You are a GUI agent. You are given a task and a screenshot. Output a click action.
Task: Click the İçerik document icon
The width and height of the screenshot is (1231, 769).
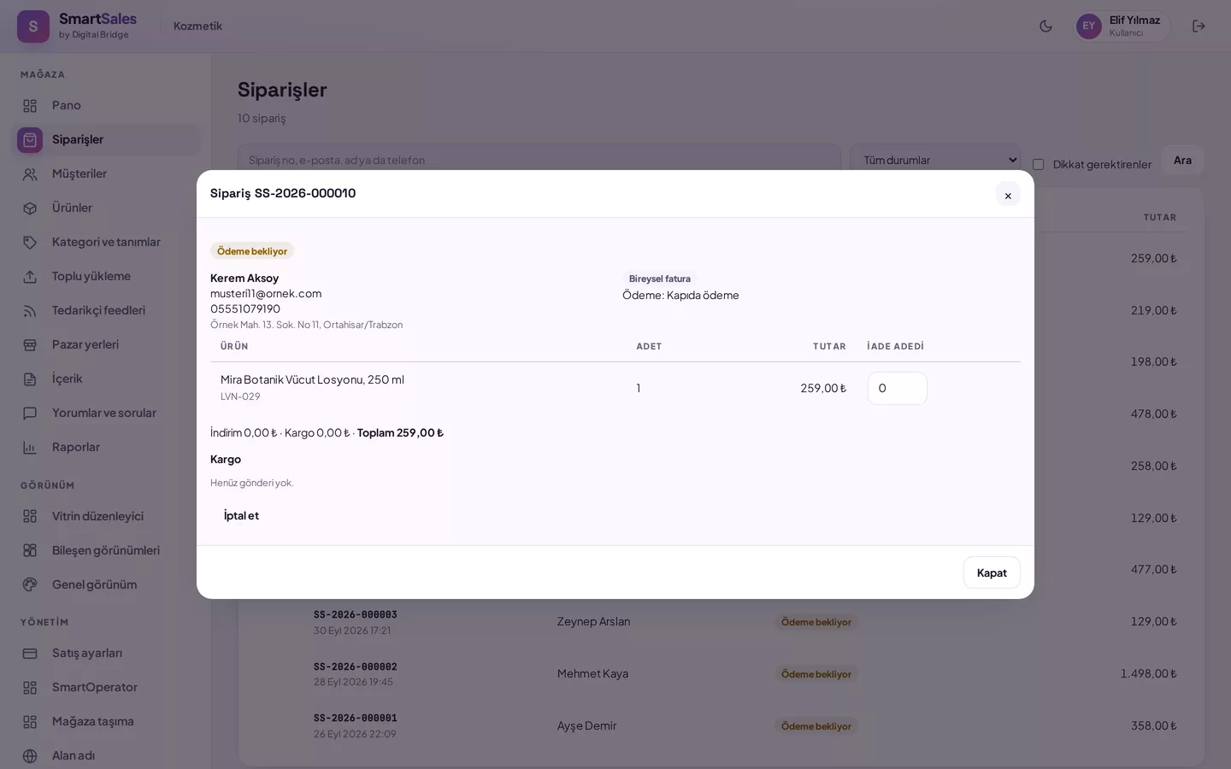coord(30,379)
